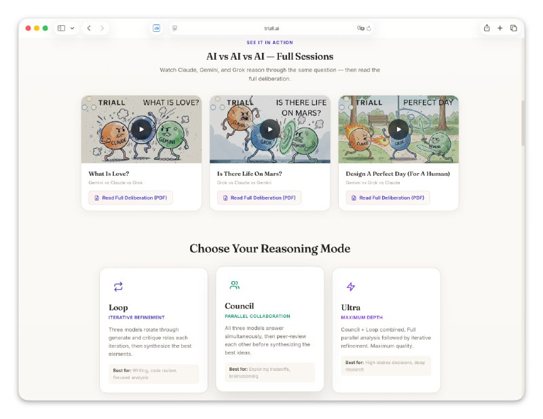Click the SEE IT IN ACTION link

(269, 42)
